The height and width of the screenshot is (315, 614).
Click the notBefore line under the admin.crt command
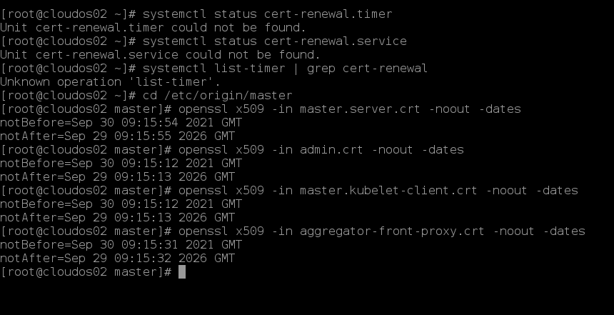(121, 164)
